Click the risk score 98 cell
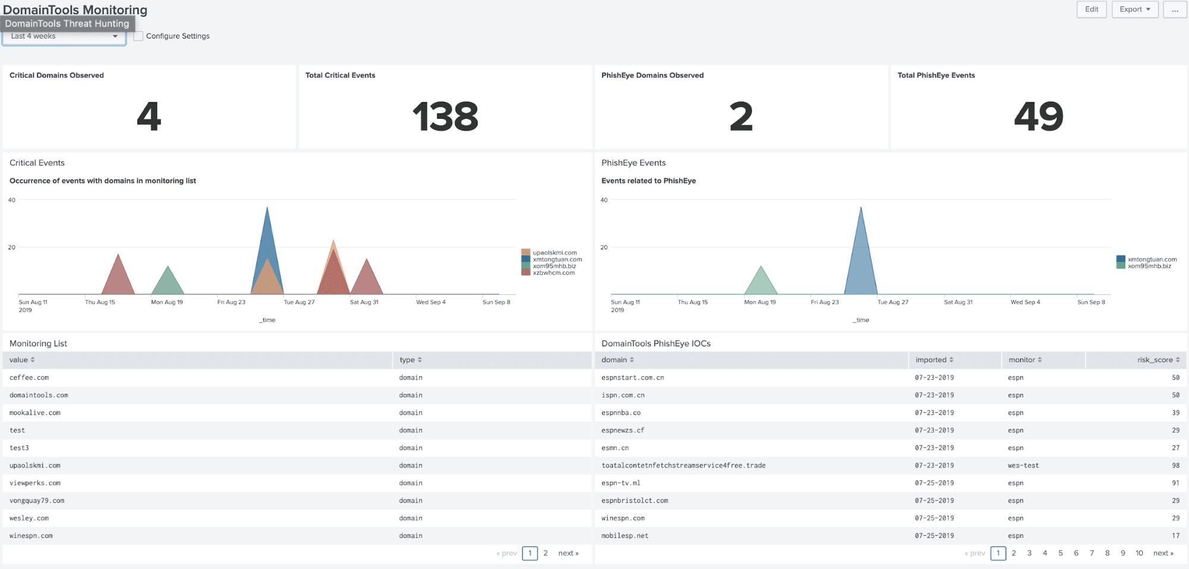This screenshot has height=569, width=1189. 1175,466
